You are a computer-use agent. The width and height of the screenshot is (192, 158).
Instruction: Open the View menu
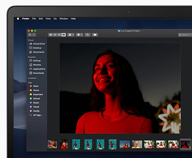[x=48, y=19]
